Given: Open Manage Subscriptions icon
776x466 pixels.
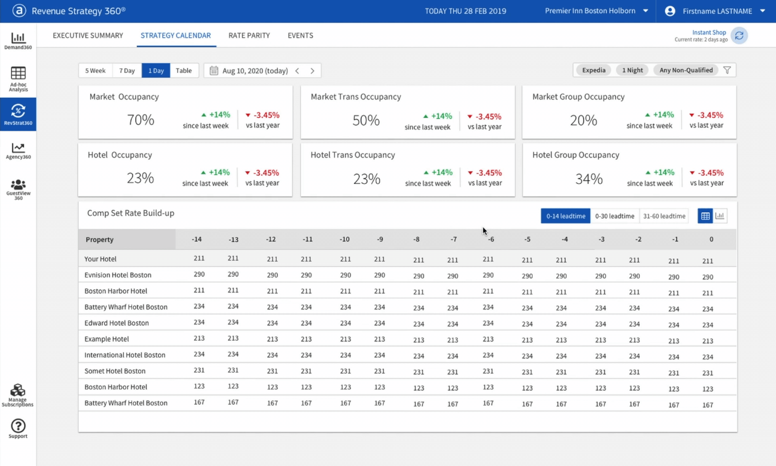Looking at the screenshot, I should point(18,390).
